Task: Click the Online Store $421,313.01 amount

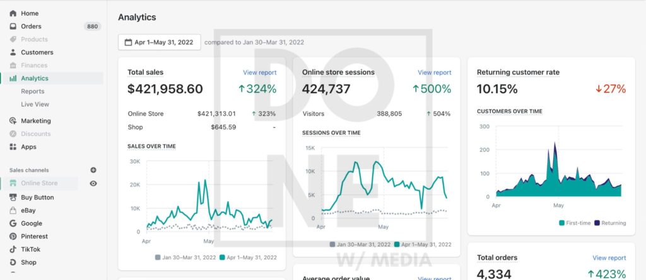Action: (217, 114)
